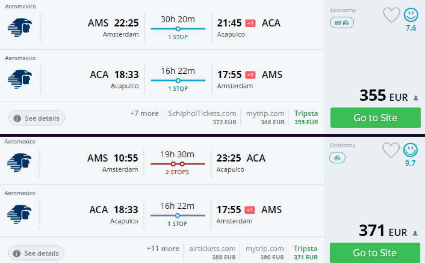Click the 7.6 rating smiley face
The width and height of the screenshot is (425, 263).
click(x=411, y=15)
